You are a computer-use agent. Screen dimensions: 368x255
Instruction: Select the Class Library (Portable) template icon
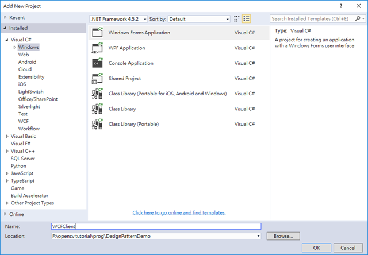(x=97, y=124)
